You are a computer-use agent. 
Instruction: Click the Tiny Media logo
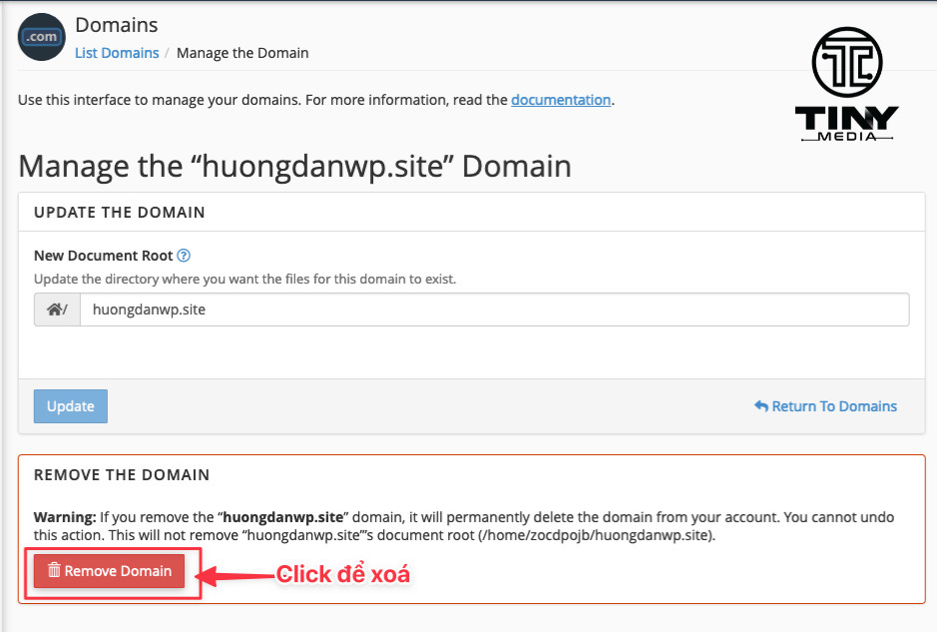846,85
